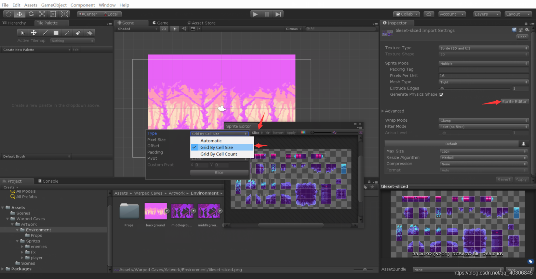Click the Step frame button
The image size is (536, 279).
pyautogui.click(x=278, y=14)
